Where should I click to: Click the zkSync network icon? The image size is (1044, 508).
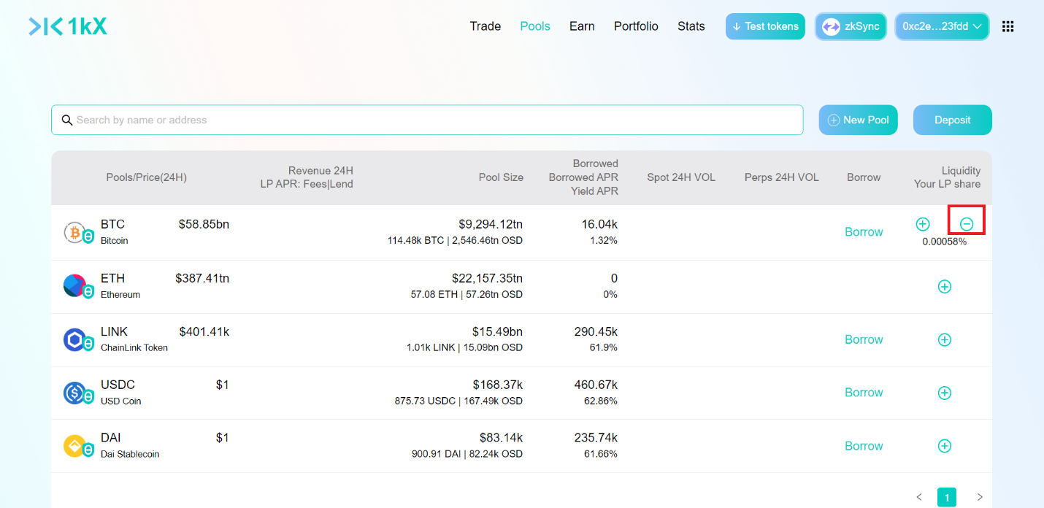831,27
